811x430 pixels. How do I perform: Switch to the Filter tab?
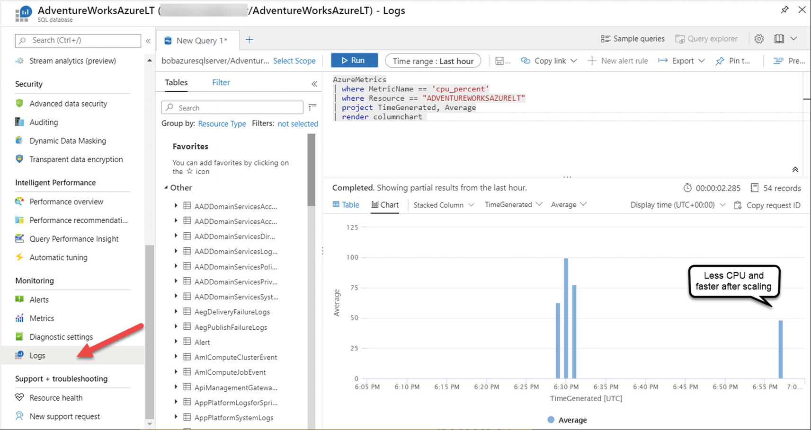pos(221,82)
